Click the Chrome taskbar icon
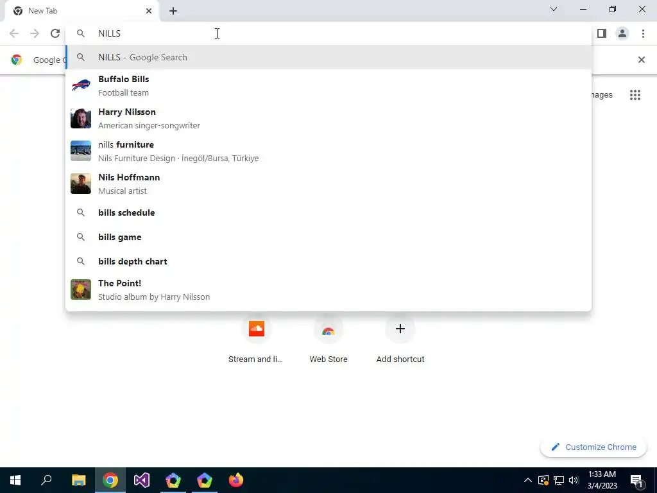This screenshot has height=493, width=657. (110, 480)
